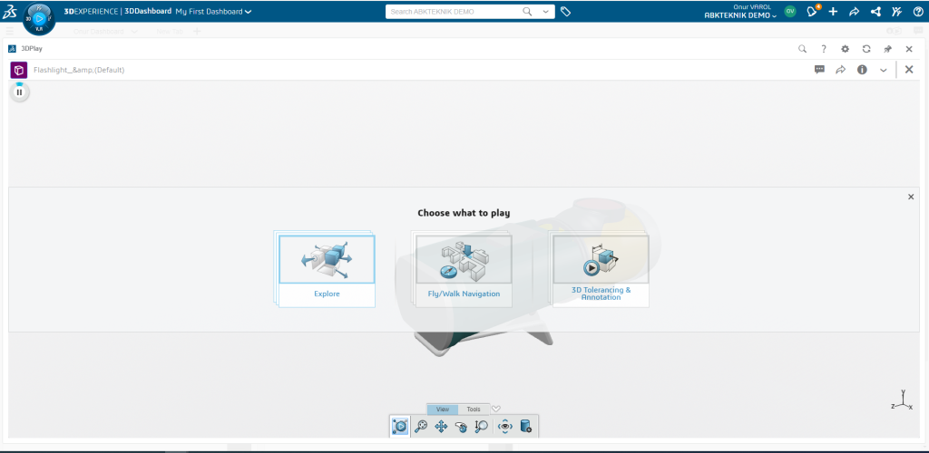This screenshot has height=453, width=929.
Task: Click the 3D compass play icon
Action: (39, 17)
